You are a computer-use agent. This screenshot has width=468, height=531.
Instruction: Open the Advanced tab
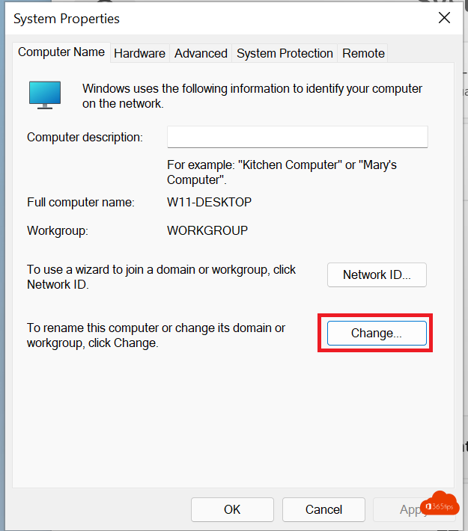201,53
